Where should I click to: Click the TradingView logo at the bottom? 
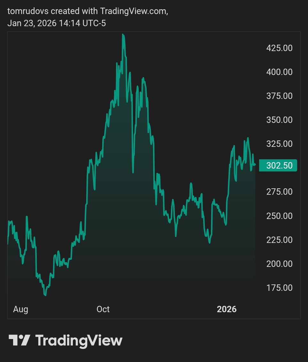tap(65, 341)
